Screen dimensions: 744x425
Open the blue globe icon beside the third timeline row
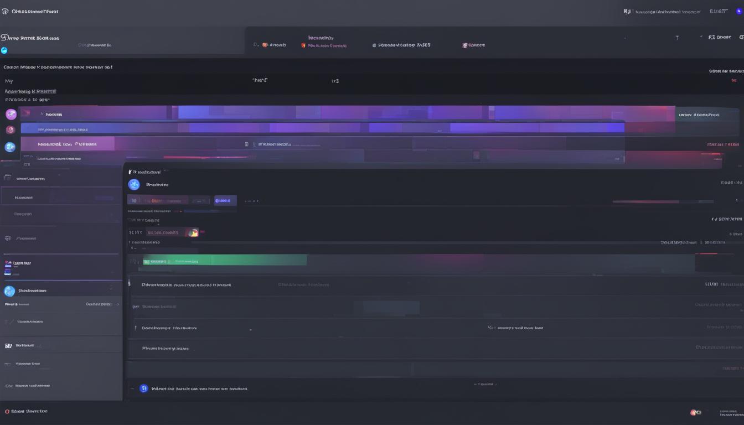[x=10, y=147]
